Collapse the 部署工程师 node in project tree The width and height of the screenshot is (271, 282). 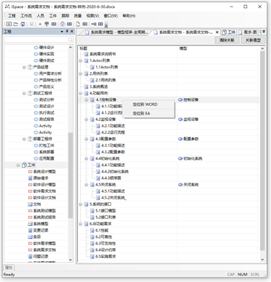pos(24,139)
